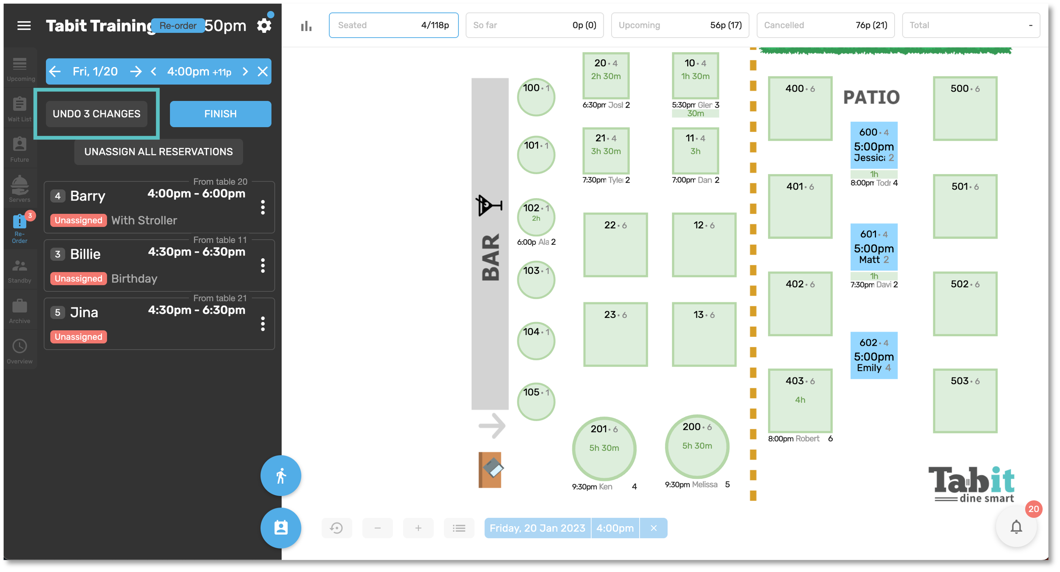Screen dimensions: 1060x572
Task: Click the new reservation floating button
Action: [x=280, y=528]
